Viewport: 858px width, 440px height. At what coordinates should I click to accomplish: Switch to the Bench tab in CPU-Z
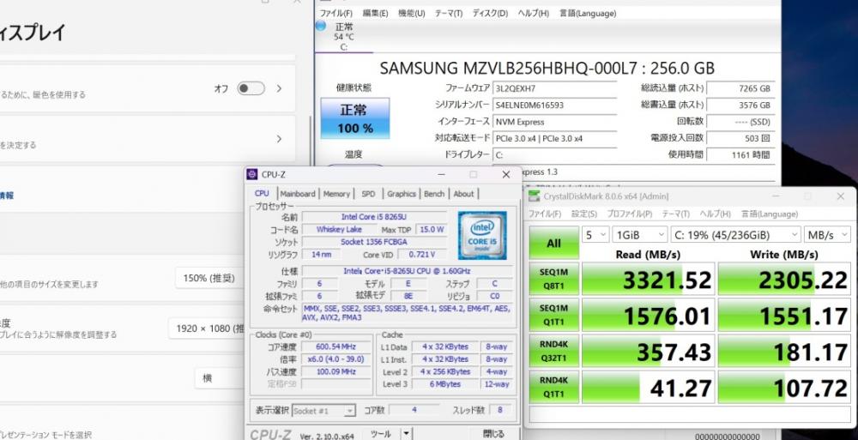coord(434,194)
